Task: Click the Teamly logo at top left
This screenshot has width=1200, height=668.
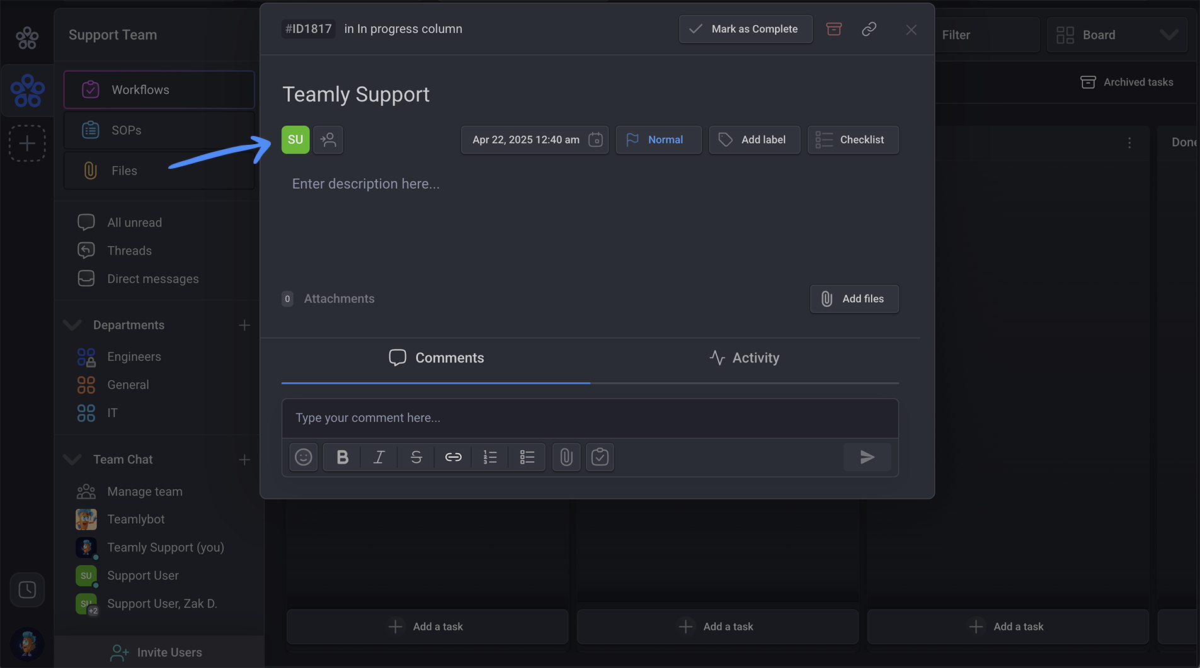Action: pos(27,37)
